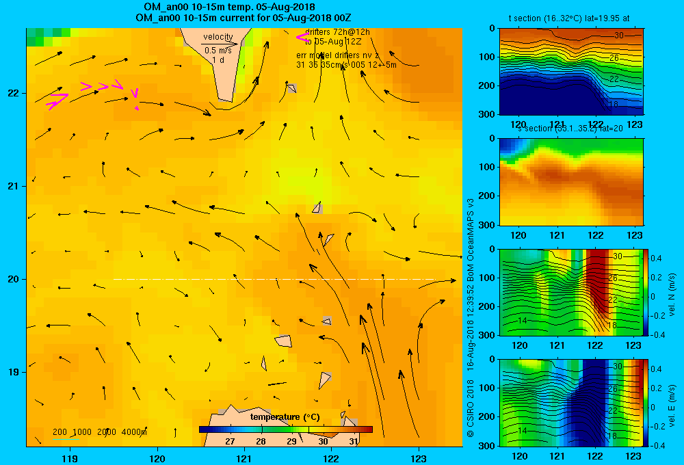Click the vertical 'CSIRO 2018 BoM OceanMAPS v3' credit text
The width and height of the screenshot is (684, 465).
coord(471,319)
